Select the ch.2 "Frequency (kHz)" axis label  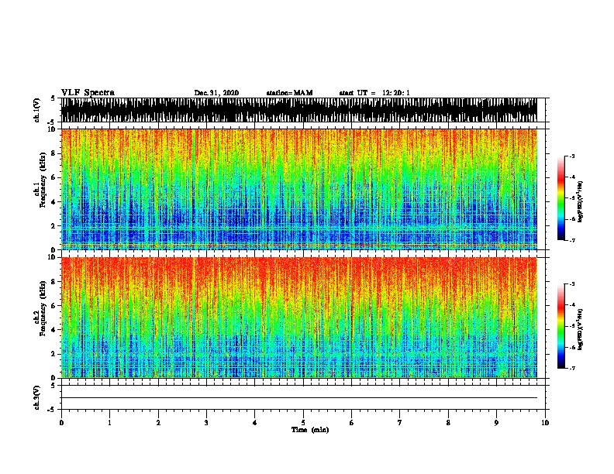43,308
